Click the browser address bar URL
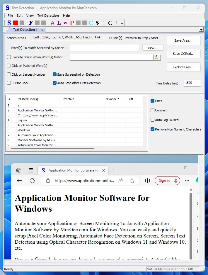This screenshot has height=275, width=208. [x=84, y=181]
